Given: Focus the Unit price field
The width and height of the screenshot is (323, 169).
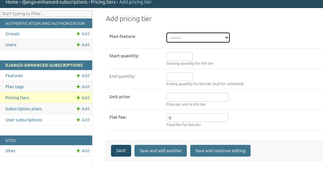Looking at the screenshot, I should click(x=197, y=97).
